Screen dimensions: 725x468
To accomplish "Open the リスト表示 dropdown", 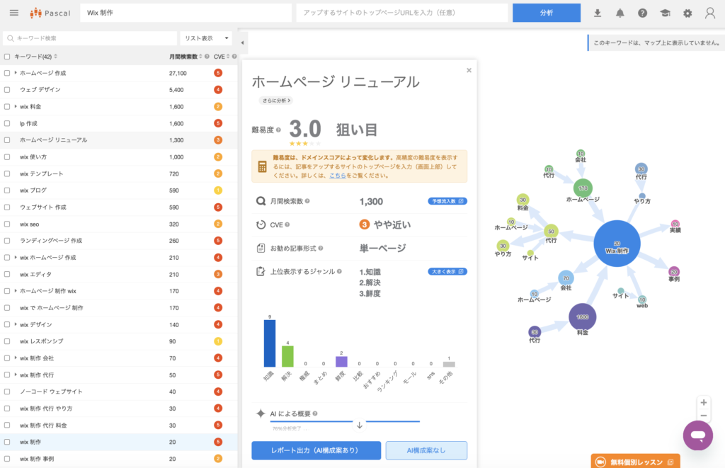I will (206, 38).
